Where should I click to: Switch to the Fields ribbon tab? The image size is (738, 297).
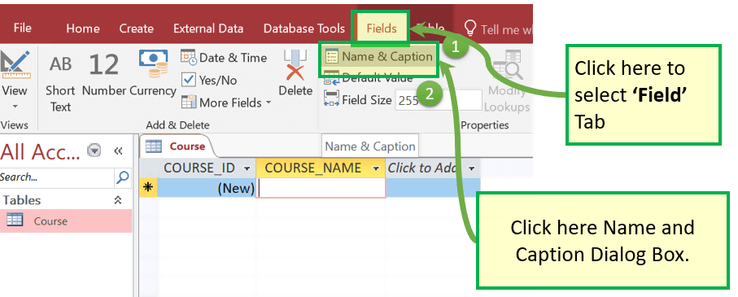[x=382, y=28]
